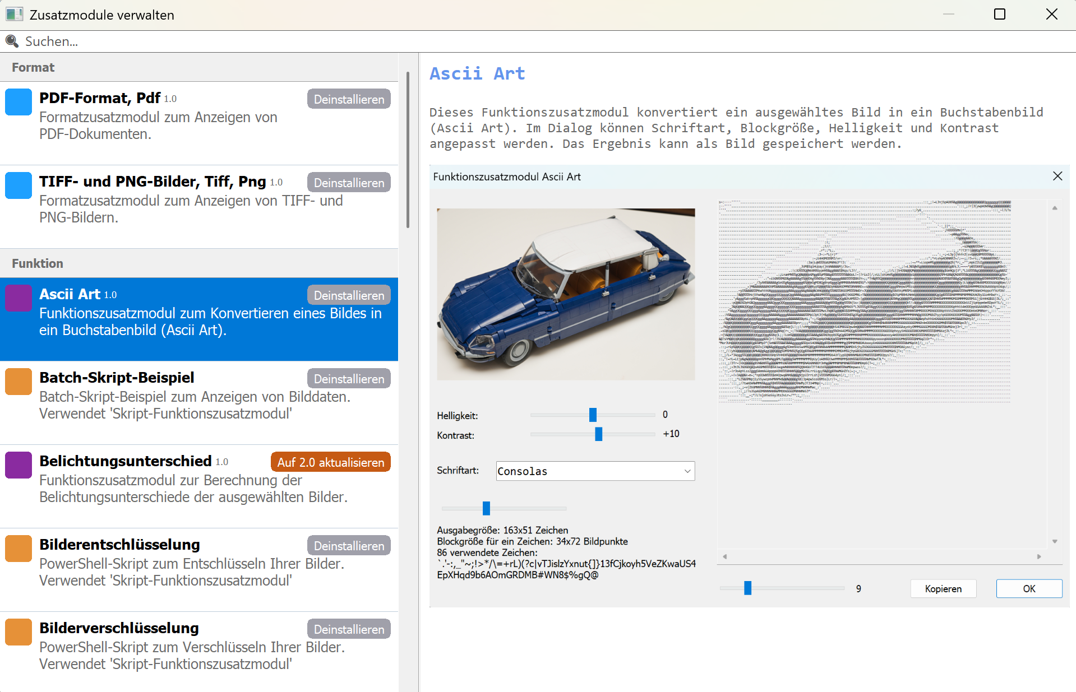Click the font size slider showing 9
1076x692 pixels.
click(747, 588)
